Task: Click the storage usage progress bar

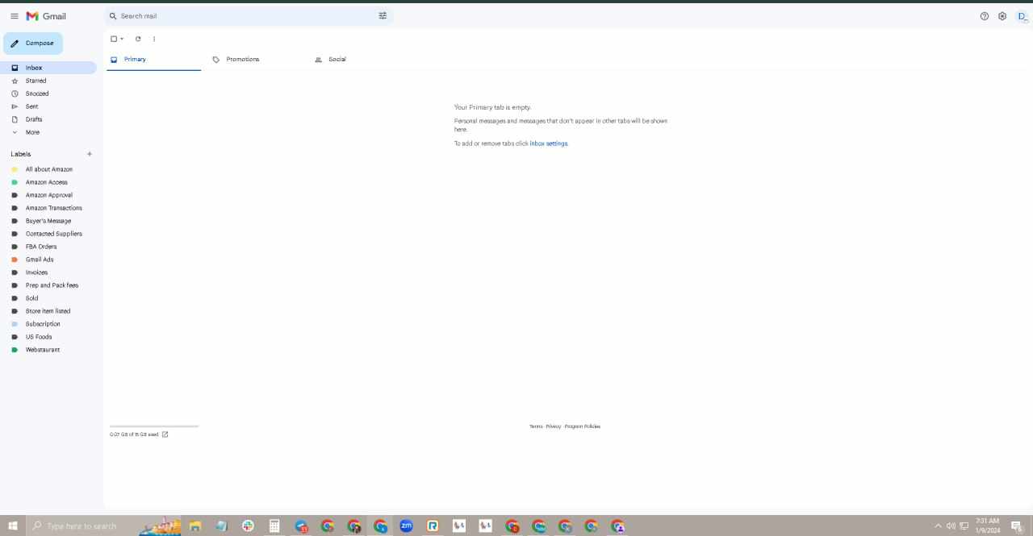Action: coord(154,426)
